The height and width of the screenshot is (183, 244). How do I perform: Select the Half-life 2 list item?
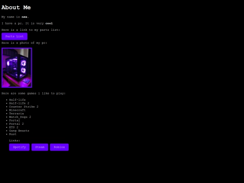point(19,103)
